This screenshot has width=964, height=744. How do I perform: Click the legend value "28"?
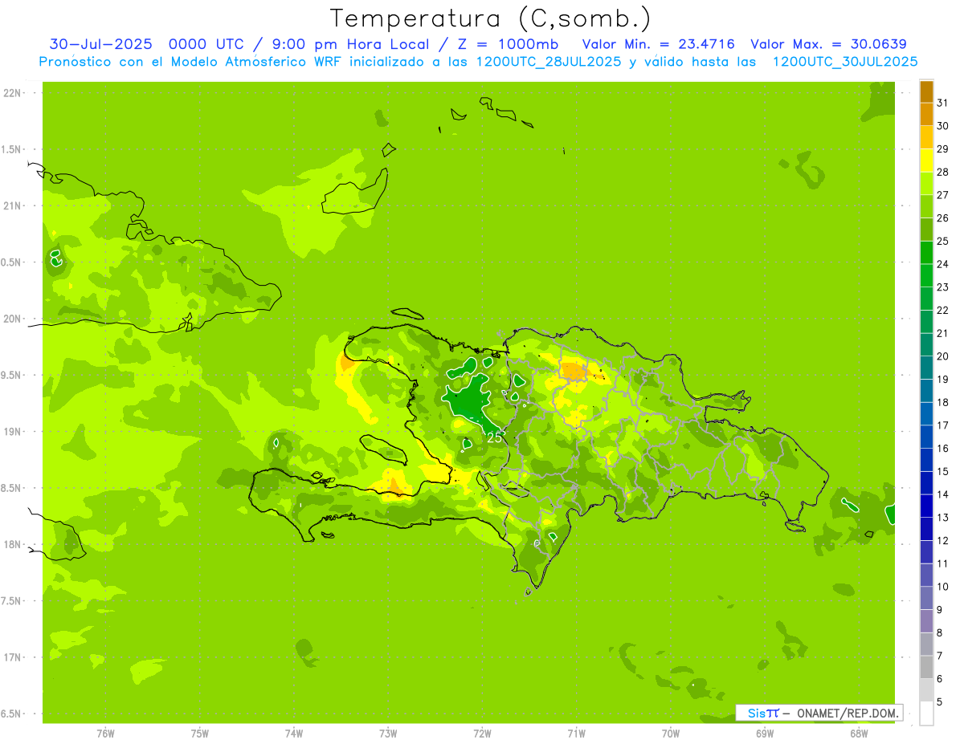coord(943,172)
